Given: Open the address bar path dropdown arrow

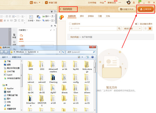Looking at the screenshot, I should [59, 52].
